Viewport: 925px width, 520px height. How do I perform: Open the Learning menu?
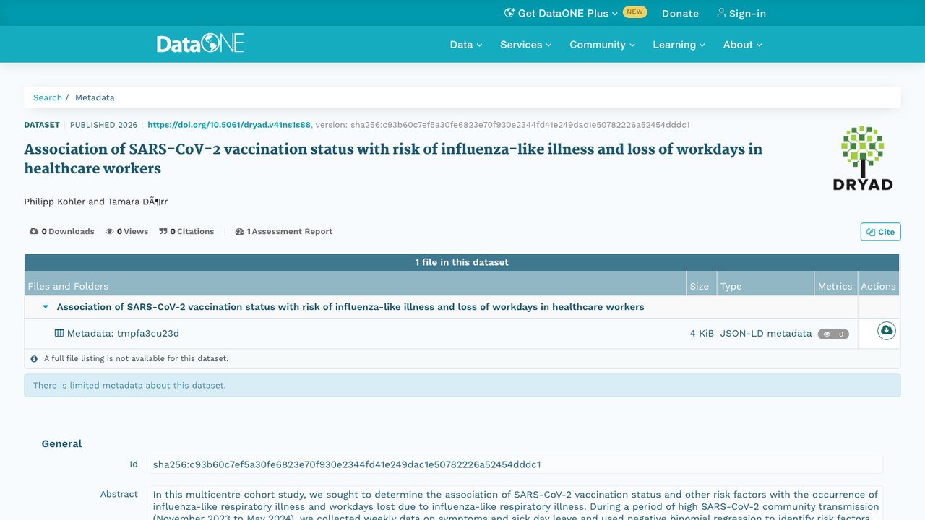click(x=679, y=45)
